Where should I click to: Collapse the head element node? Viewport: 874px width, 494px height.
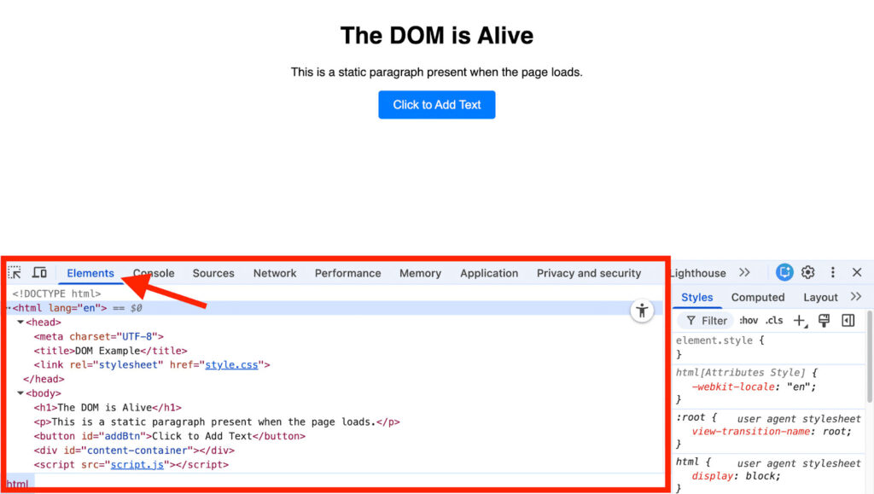click(20, 323)
